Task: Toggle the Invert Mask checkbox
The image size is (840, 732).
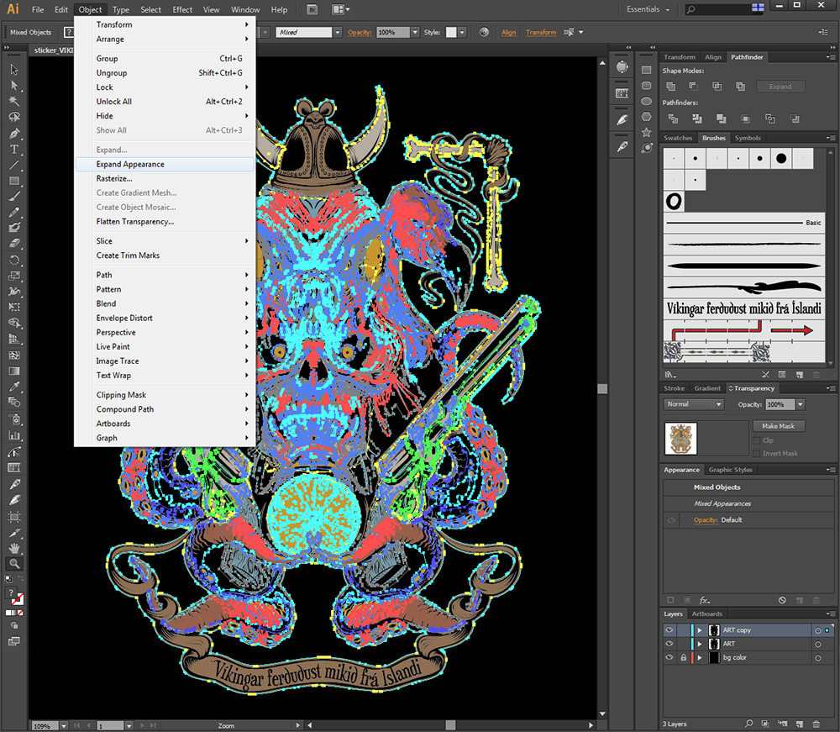Action: [x=757, y=453]
